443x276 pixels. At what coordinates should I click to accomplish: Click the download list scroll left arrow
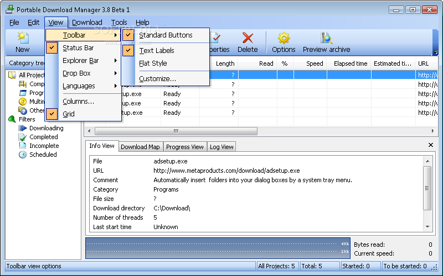[89, 131]
